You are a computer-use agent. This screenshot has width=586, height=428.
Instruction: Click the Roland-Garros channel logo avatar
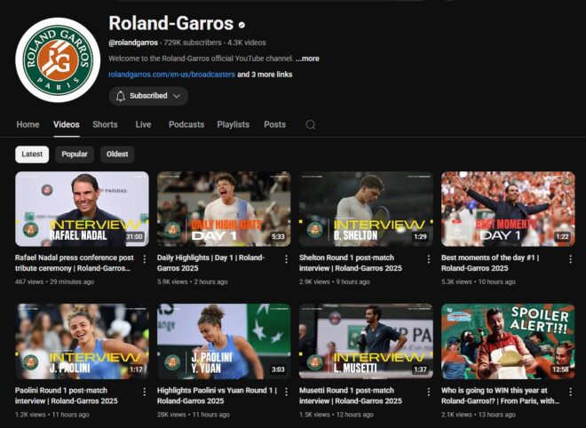(x=58, y=59)
